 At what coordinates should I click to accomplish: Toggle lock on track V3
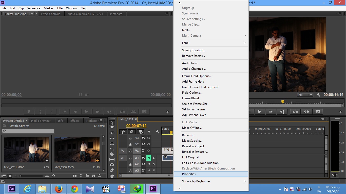coord(130,138)
